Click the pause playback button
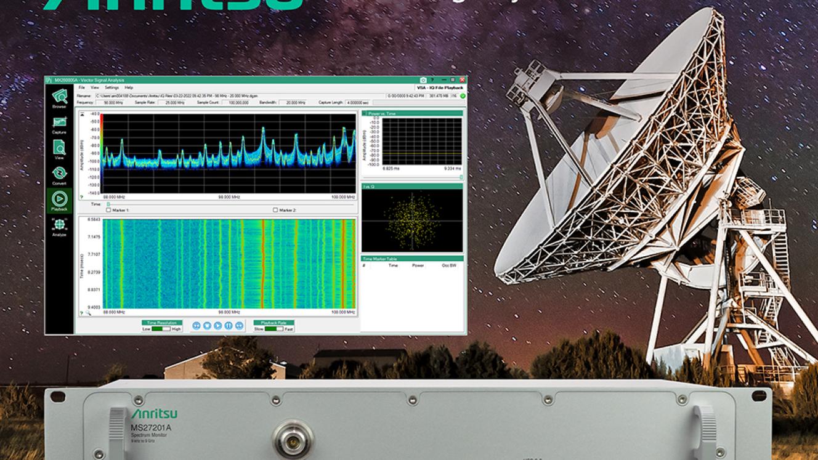 click(x=228, y=326)
